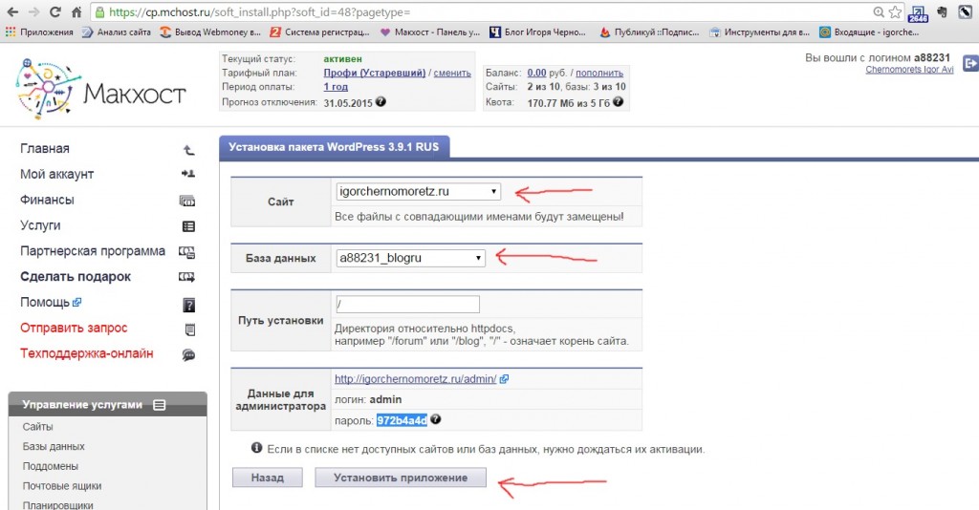The width and height of the screenshot is (979, 510).
Task: Reload the current page
Action: [x=54, y=11]
